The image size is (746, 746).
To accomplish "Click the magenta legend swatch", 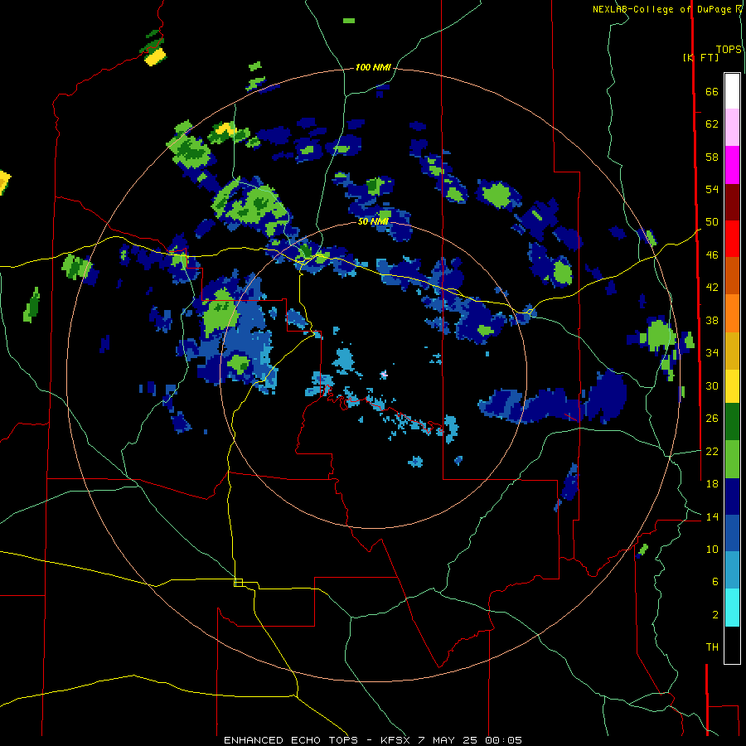I will (x=732, y=165).
